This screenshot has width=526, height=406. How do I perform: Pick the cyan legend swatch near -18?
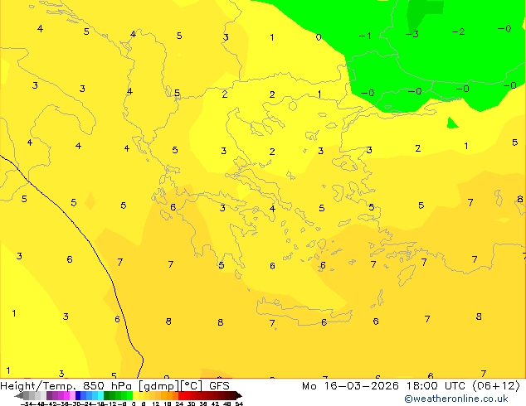click(100, 395)
